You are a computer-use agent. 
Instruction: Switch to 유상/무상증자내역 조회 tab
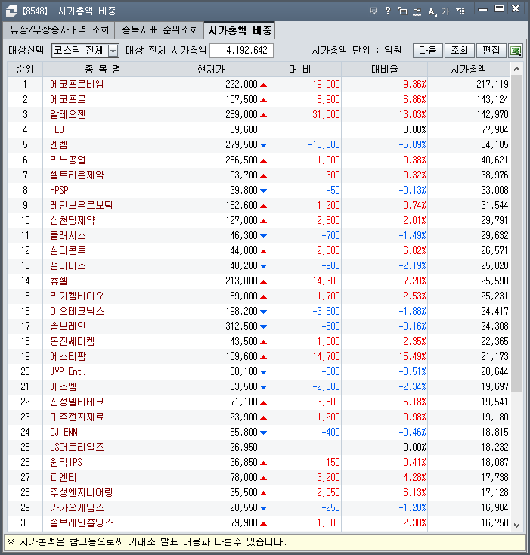click(59, 29)
